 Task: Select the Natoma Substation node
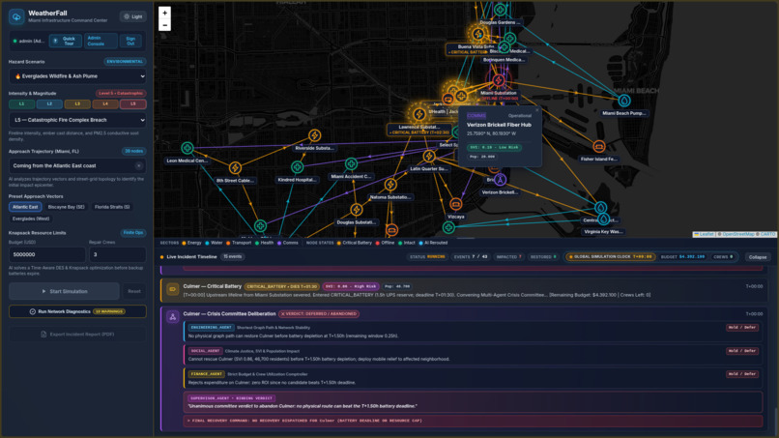click(390, 185)
